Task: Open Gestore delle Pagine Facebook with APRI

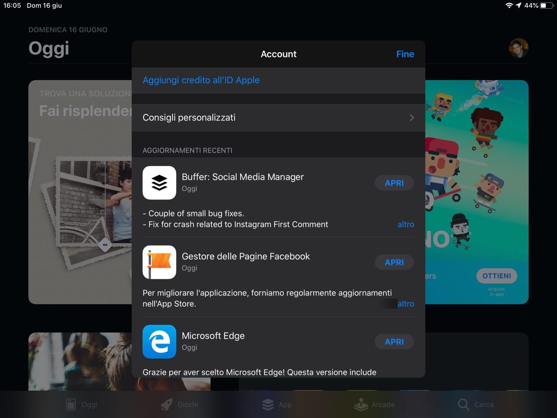Action: pos(394,262)
